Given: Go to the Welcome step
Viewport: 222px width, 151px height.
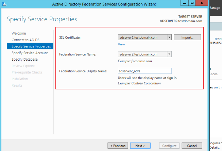Looking at the screenshot, I should point(19,34).
